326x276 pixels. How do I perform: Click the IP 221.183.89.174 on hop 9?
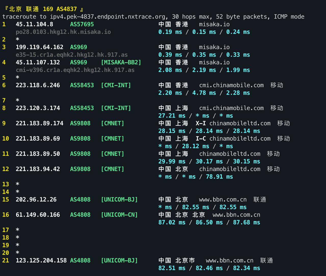[39, 123]
